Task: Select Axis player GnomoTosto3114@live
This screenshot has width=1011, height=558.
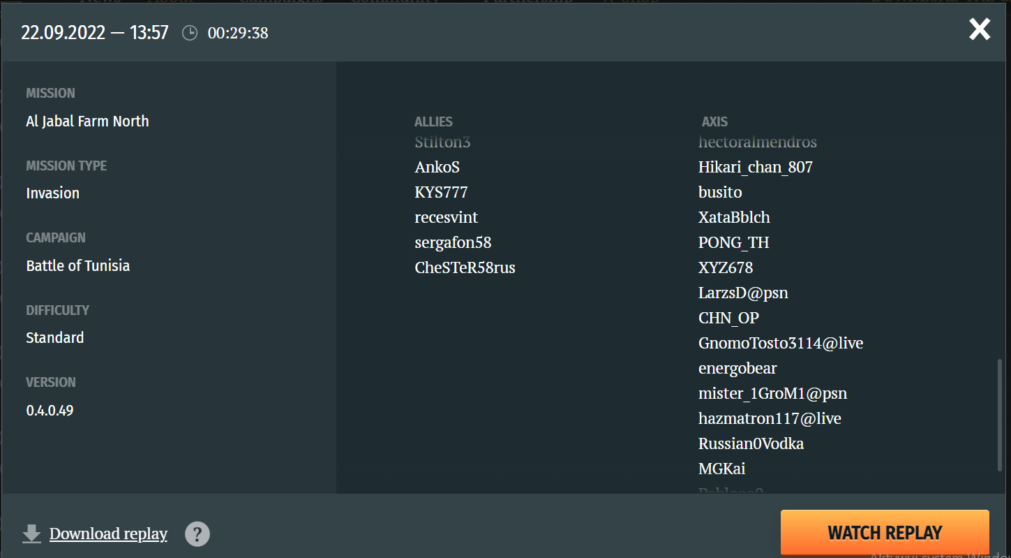Action: tap(781, 343)
